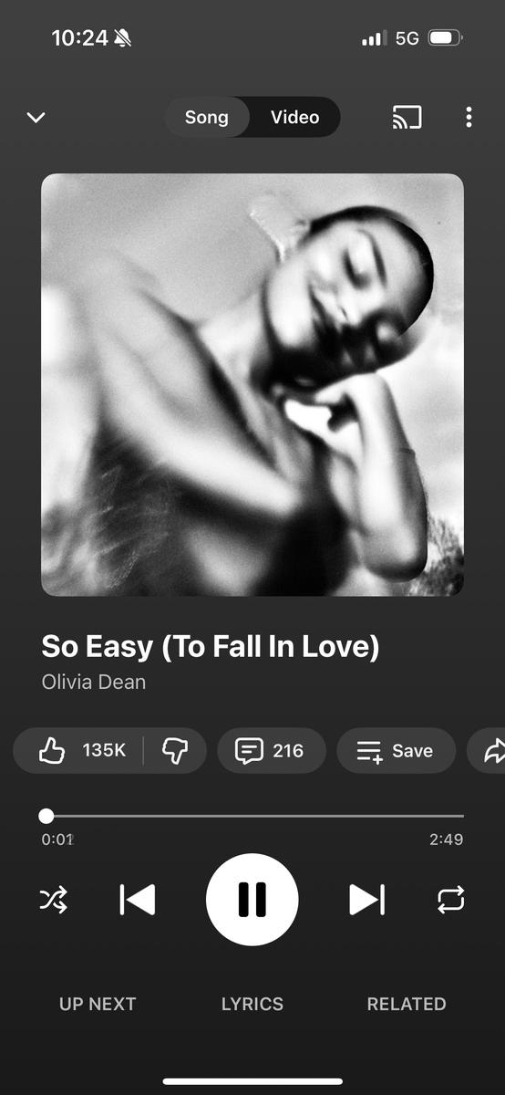
Task: Click the playback progress scrubber handle
Action: pos(46,816)
